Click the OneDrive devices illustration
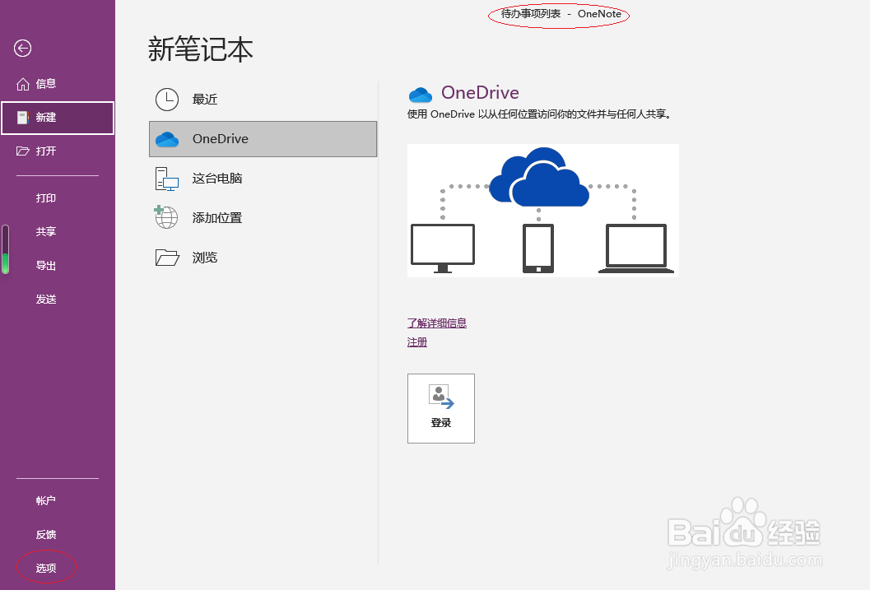The width and height of the screenshot is (870, 590). tap(543, 211)
